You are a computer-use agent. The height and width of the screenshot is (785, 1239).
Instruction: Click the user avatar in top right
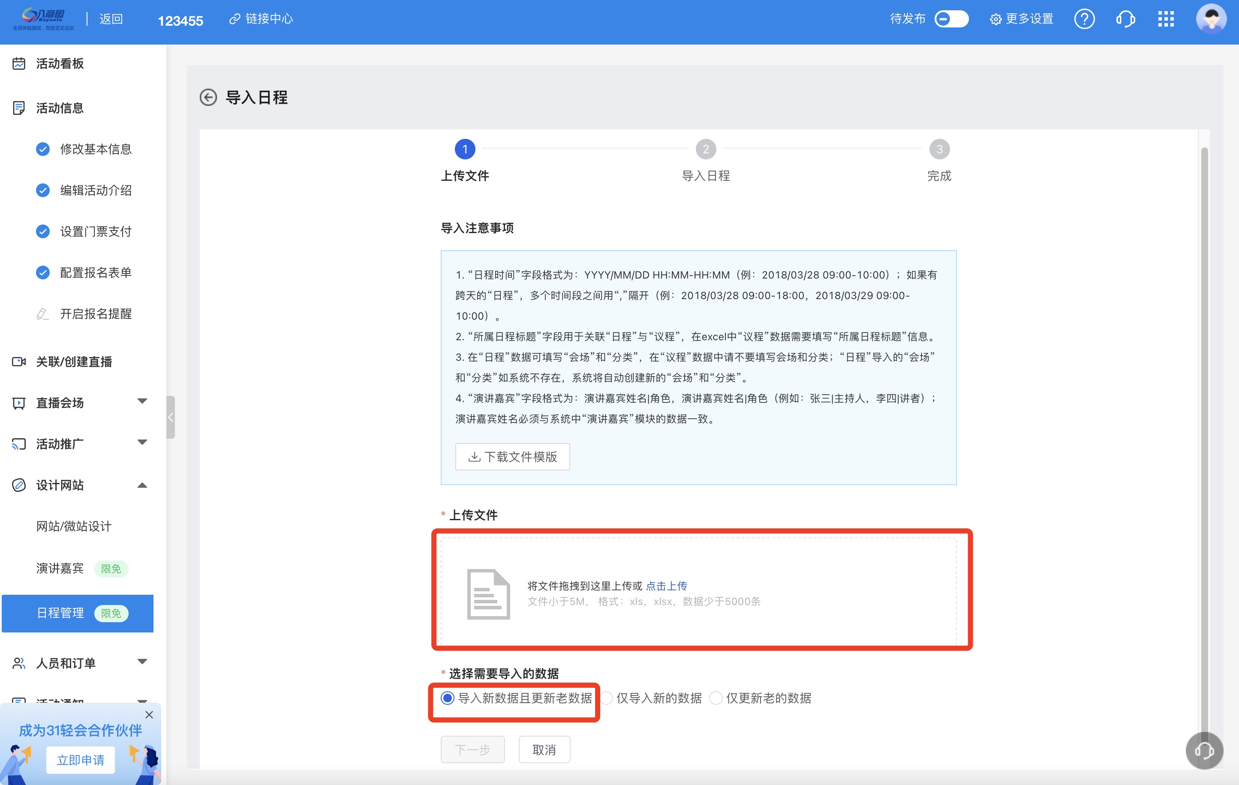click(1211, 20)
